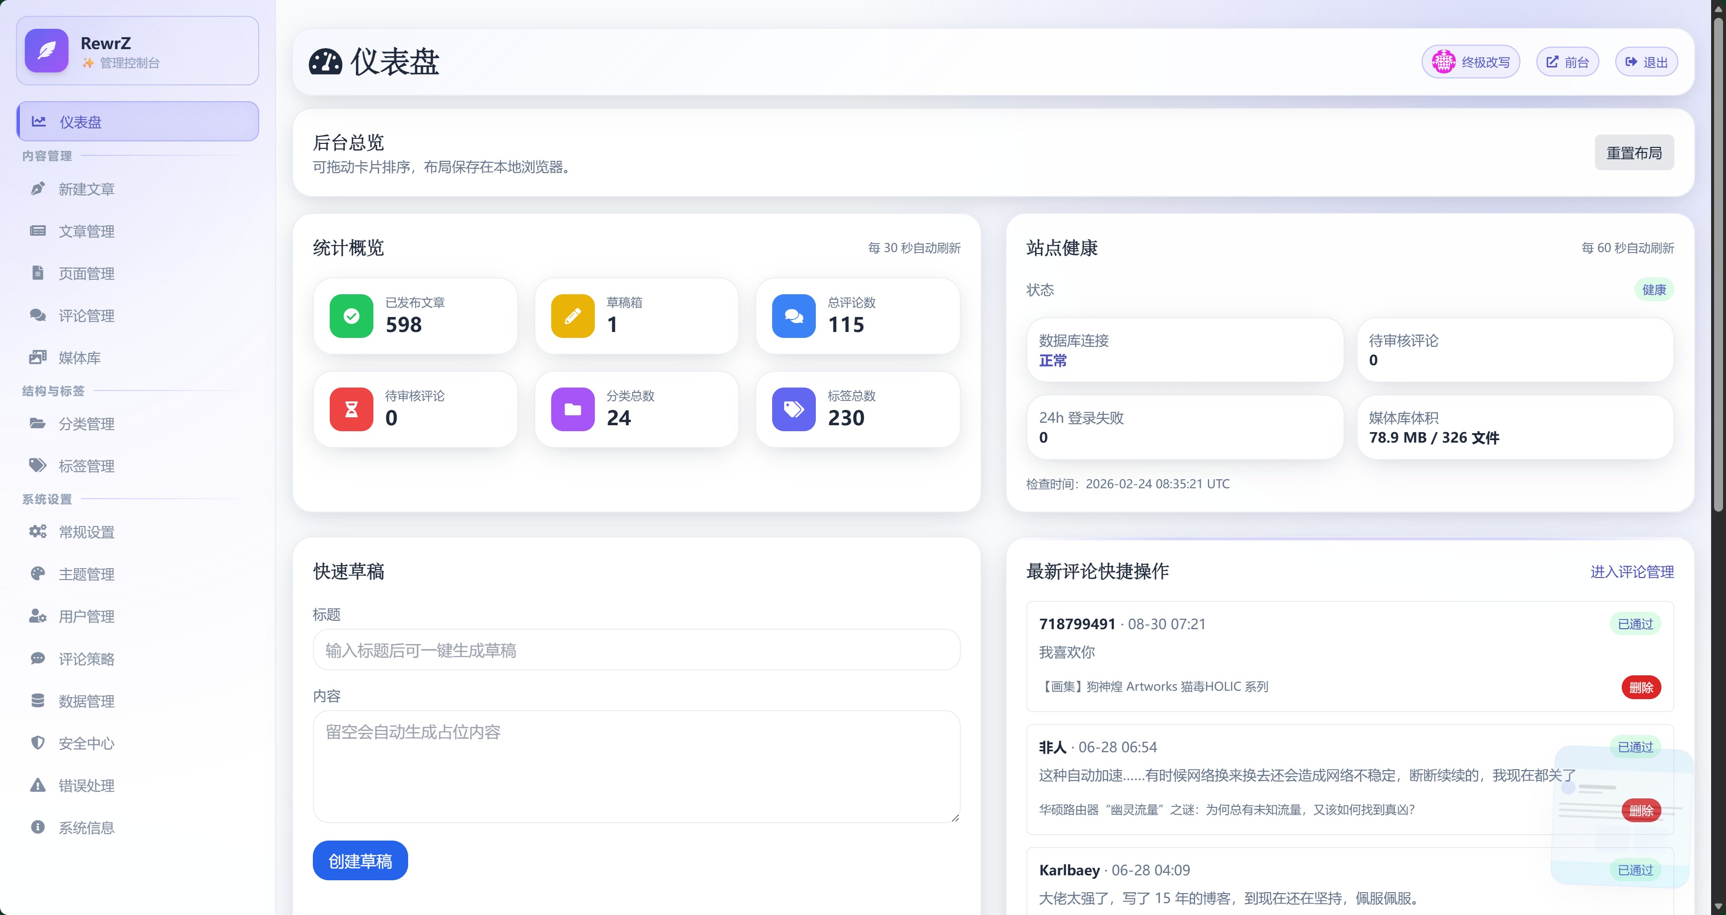The height and width of the screenshot is (915, 1726).
Task: Click the 检查时间 2026-02-24 timestamp text
Action: click(1128, 483)
